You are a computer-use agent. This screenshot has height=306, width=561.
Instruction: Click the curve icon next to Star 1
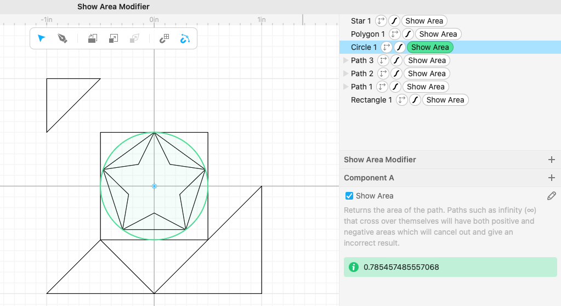(394, 21)
